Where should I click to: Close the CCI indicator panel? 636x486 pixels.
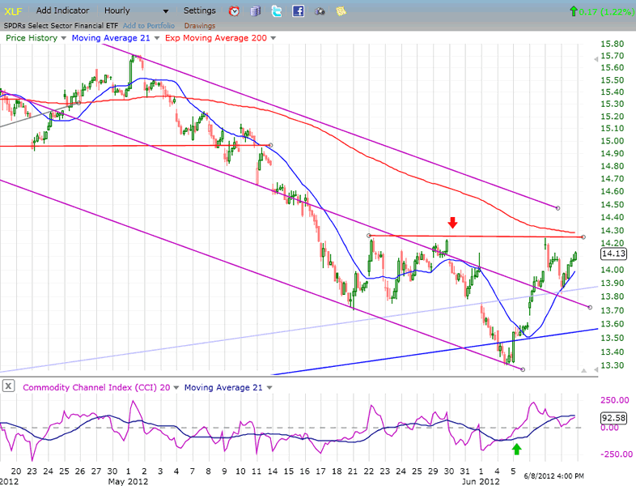[x=7, y=387]
